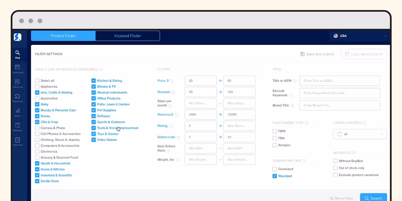This screenshot has width=402, height=201.
Task: Enable the Appliances category checkbox
Action: click(37, 86)
